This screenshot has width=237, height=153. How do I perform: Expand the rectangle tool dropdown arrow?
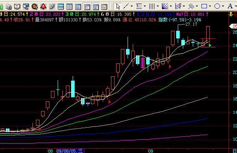210,6
